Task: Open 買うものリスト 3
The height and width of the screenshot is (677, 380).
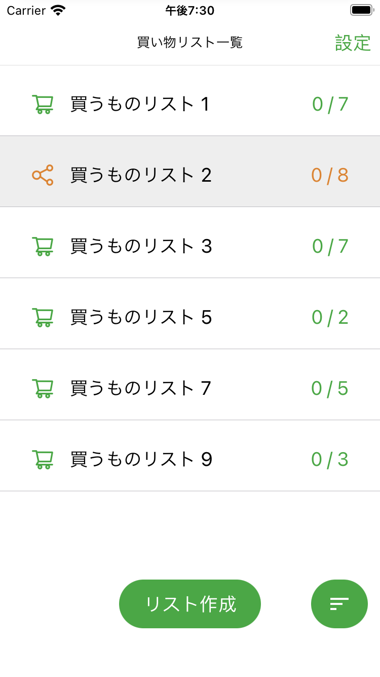Action: pos(141,246)
